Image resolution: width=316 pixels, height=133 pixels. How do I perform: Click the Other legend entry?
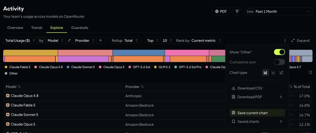[x=11, y=73]
